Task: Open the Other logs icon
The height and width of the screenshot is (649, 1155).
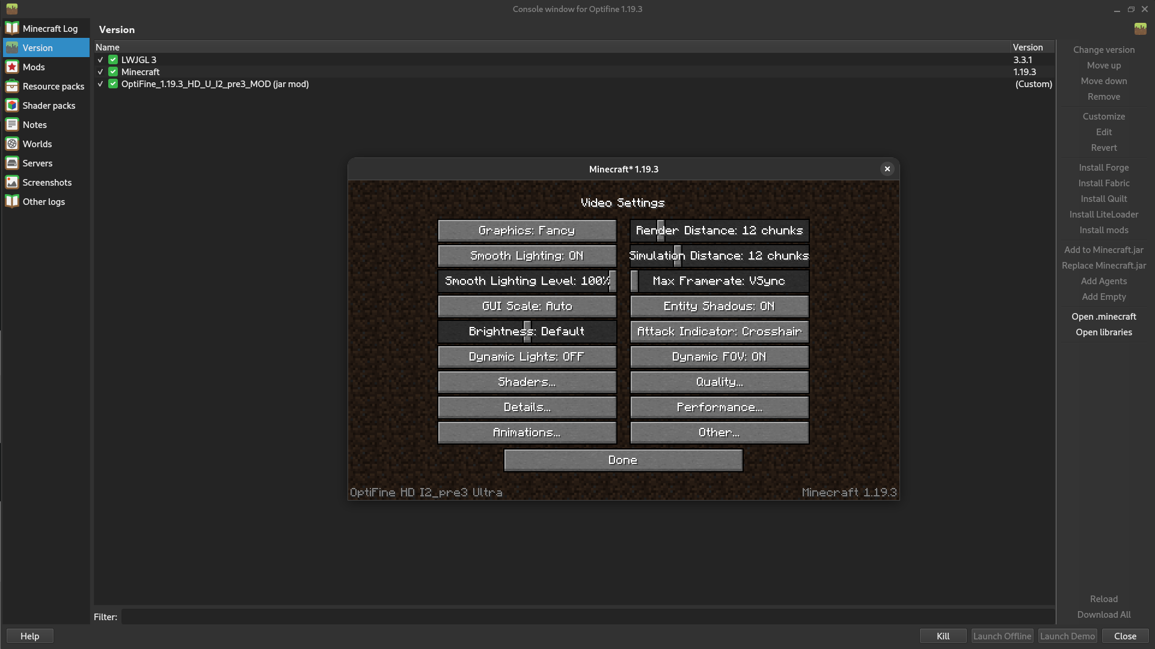Action: 12,201
